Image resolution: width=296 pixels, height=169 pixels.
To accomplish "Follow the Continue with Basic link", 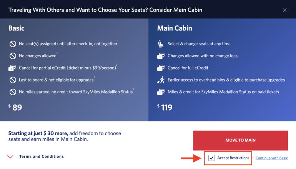I will point(271,158).
